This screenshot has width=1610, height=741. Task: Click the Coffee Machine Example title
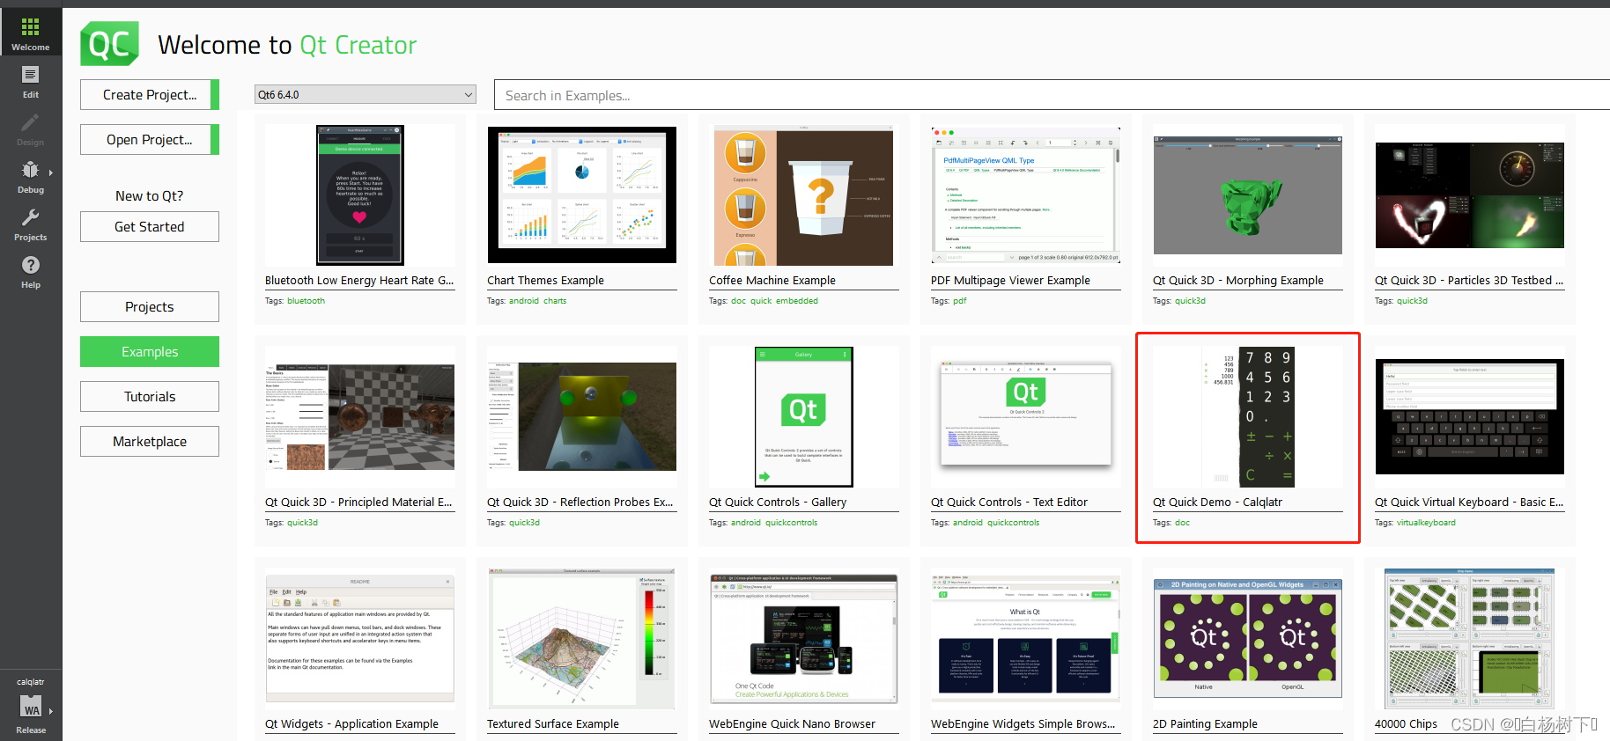[772, 281]
